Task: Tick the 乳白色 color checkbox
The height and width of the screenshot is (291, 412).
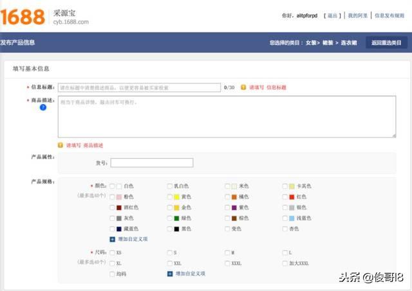Action: tap(170, 186)
